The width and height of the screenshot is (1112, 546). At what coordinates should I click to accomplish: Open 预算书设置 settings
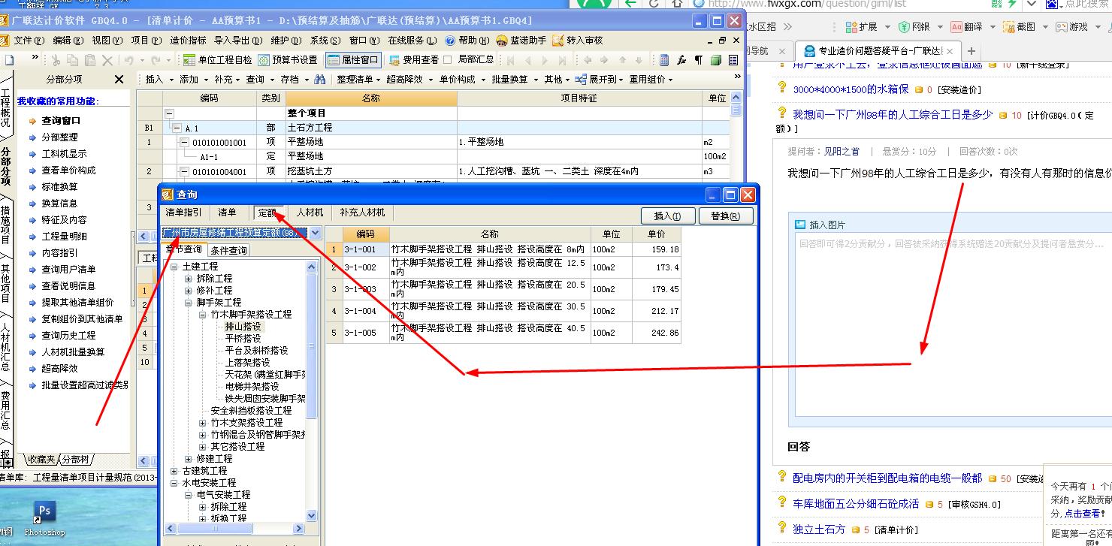tap(288, 60)
